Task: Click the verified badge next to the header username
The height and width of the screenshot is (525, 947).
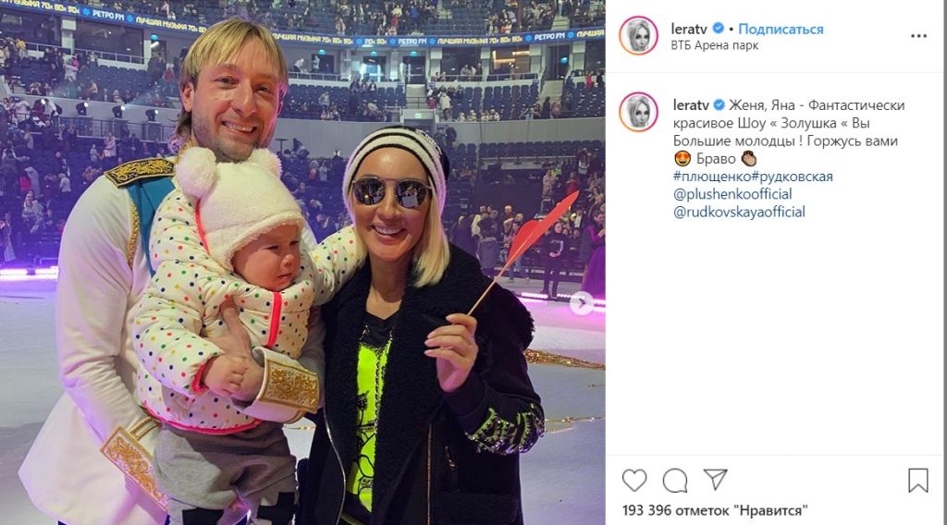Action: (x=719, y=29)
